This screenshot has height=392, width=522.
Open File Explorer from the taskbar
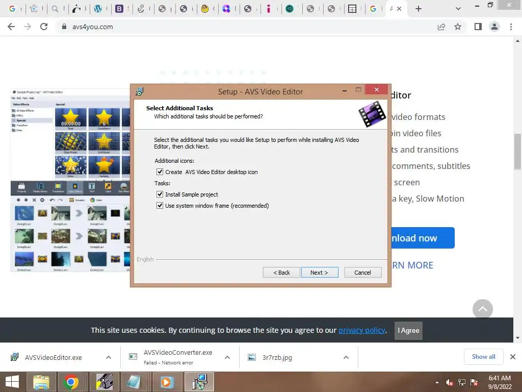click(41, 382)
